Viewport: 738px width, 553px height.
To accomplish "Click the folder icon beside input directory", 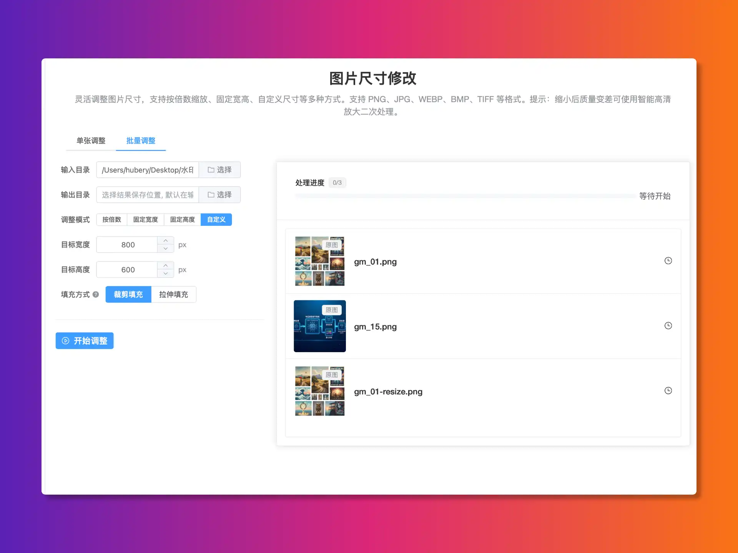I will [210, 169].
